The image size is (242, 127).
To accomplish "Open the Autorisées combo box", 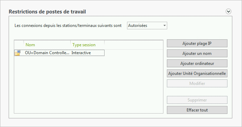I will coord(147,26).
